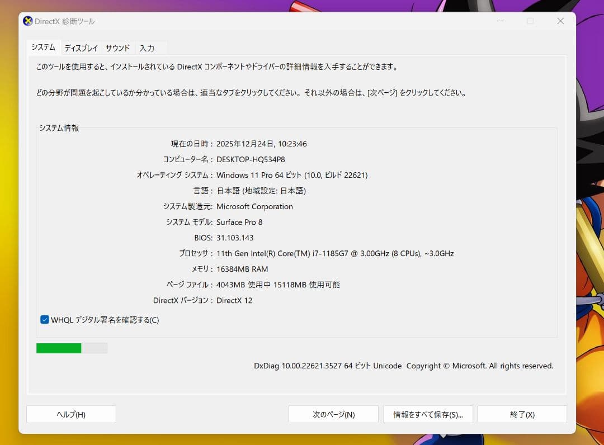
Task: Open the サウンド tab
Action: tap(117, 48)
